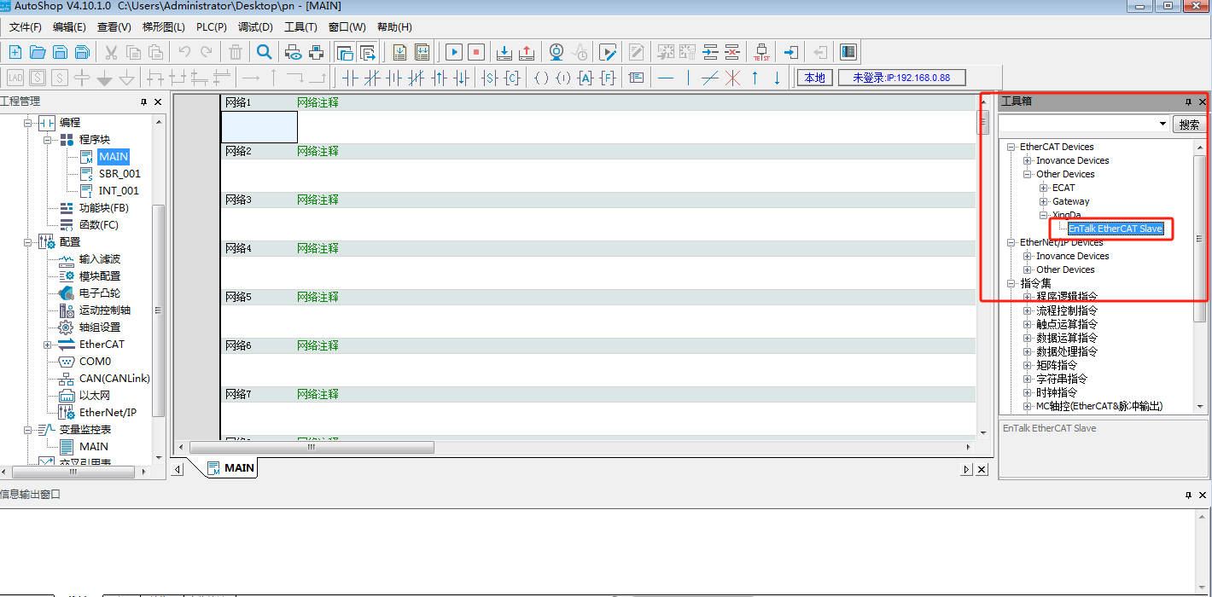Expand 流程控制指令 instruction group
Viewport: 1212px width, 597px height.
[1028, 310]
